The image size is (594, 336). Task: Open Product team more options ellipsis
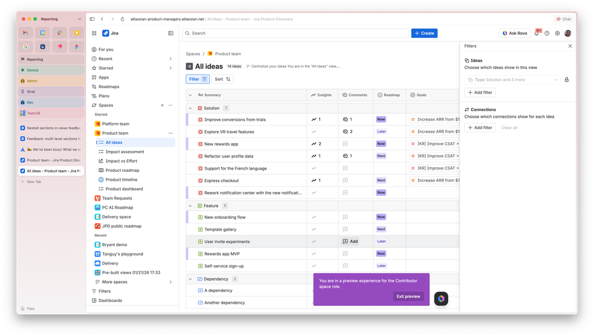(x=171, y=133)
